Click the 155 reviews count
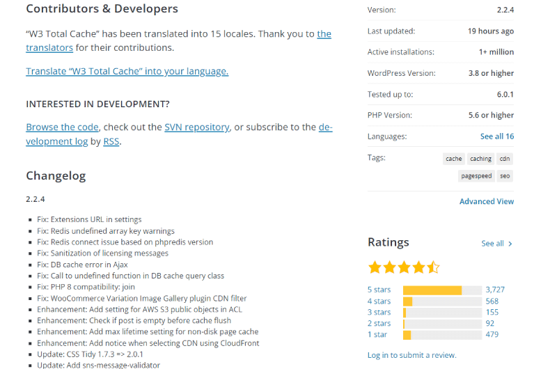The image size is (557, 369). [x=492, y=312]
